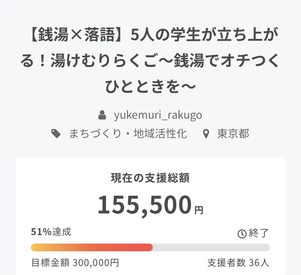Open the まちづくり・地域活性化 category link
This screenshot has width=301, height=275.
tap(128, 134)
